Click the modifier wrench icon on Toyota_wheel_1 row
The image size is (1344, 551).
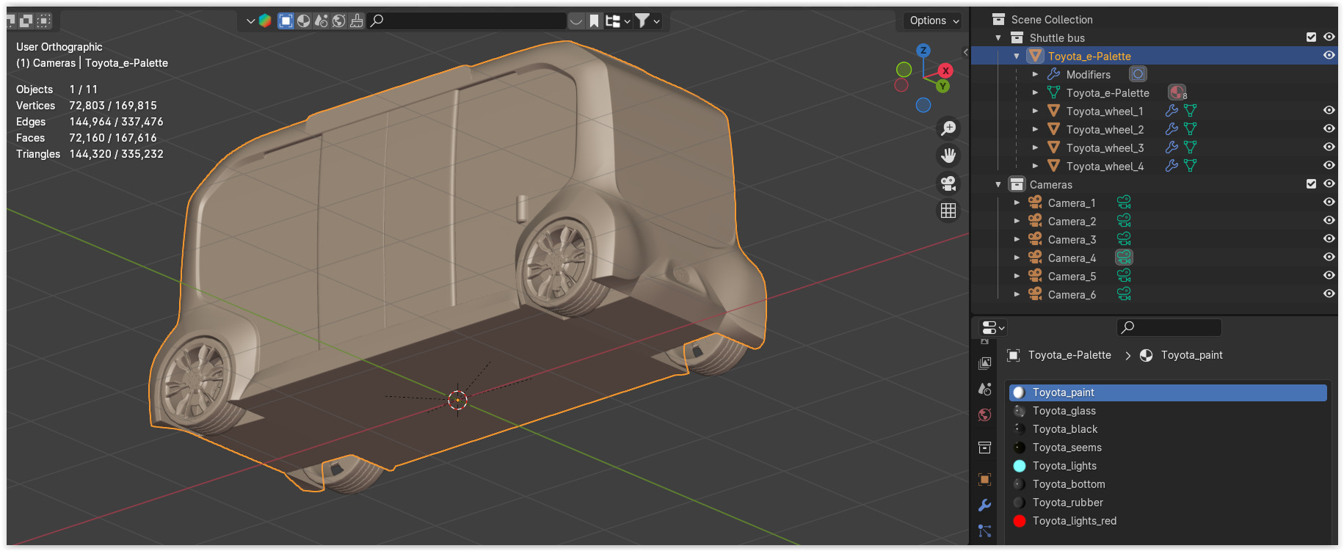coord(1172,111)
